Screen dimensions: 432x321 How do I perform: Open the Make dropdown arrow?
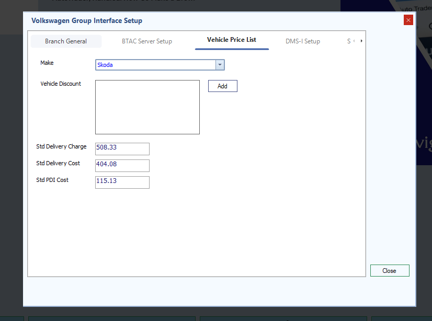(x=220, y=65)
